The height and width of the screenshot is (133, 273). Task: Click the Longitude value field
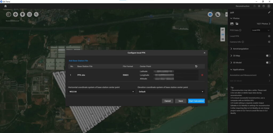tap(176, 75)
